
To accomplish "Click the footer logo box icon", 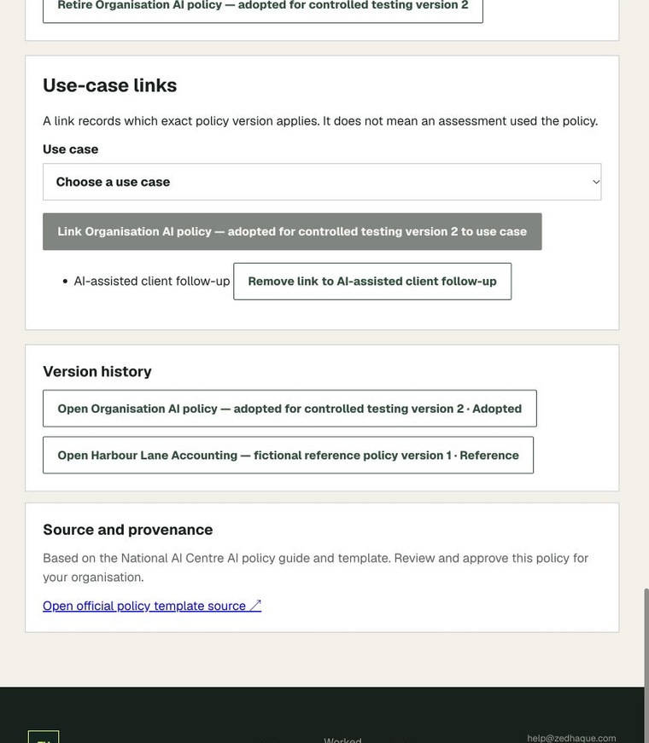I will [44, 737].
